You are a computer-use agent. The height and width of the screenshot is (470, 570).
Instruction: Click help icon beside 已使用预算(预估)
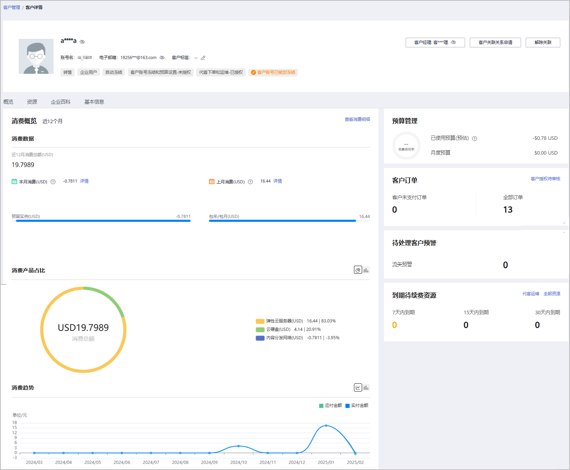474,139
